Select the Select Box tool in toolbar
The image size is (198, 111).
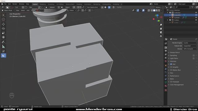tap(3, 15)
